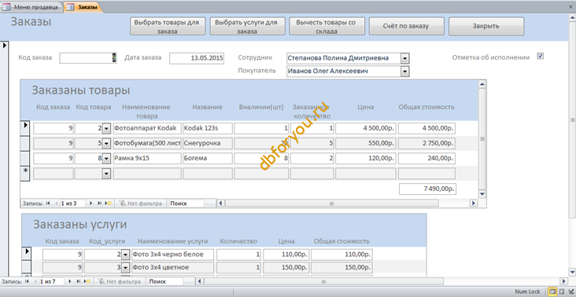Select the Заказы tab
Viewport: 576px width, 297px height.
[x=83, y=7]
